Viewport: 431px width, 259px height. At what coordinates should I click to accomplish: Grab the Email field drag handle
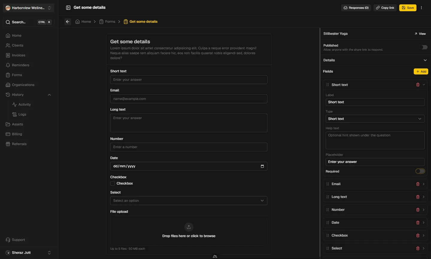(328, 184)
